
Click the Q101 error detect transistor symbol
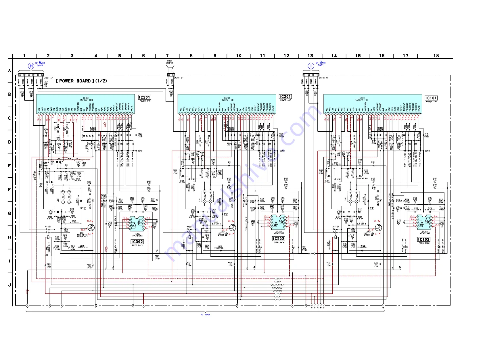pos(378,227)
